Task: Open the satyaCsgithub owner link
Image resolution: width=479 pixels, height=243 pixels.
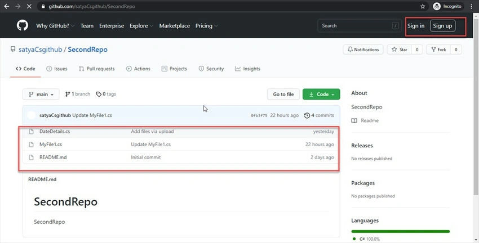Action: click(41, 49)
